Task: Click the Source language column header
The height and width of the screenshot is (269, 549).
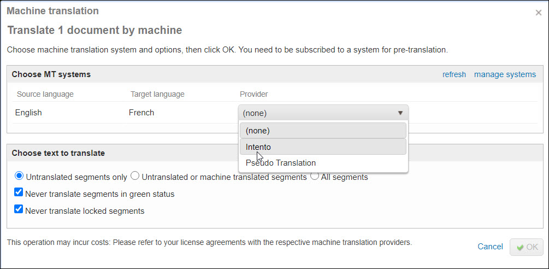Action: click(45, 94)
